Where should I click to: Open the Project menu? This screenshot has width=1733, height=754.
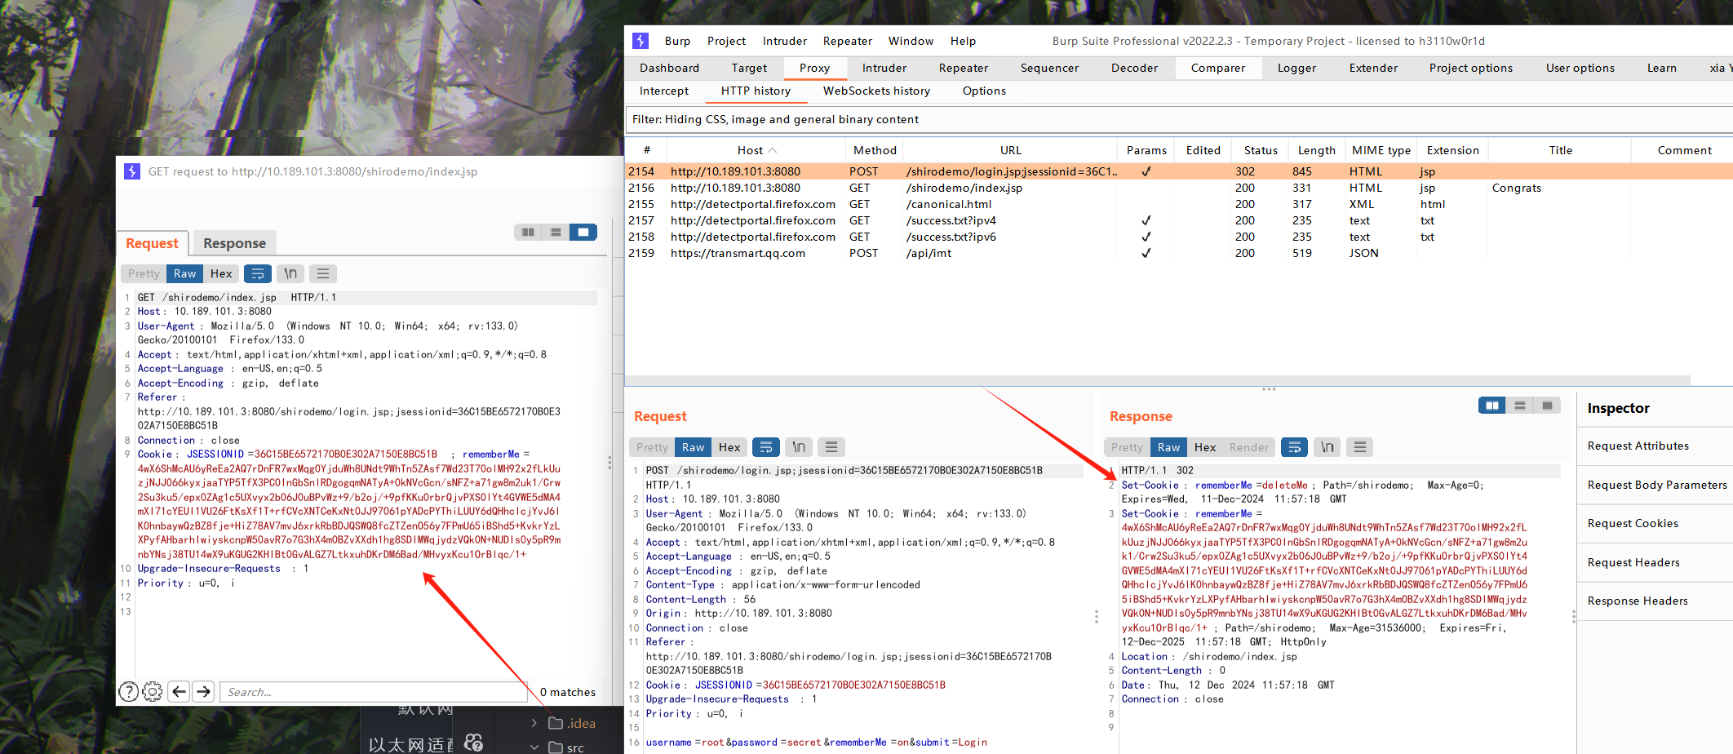pyautogui.click(x=726, y=41)
